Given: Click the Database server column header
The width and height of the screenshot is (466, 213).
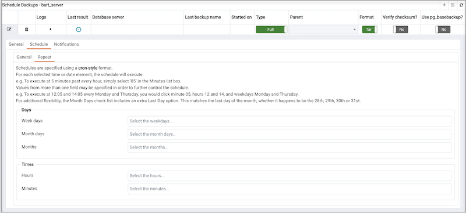Looking at the screenshot, I should tap(108, 17).
